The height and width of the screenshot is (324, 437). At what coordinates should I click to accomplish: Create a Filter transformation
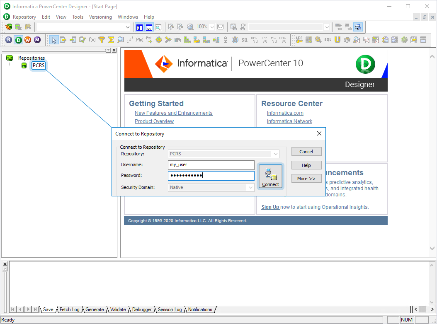click(x=101, y=40)
